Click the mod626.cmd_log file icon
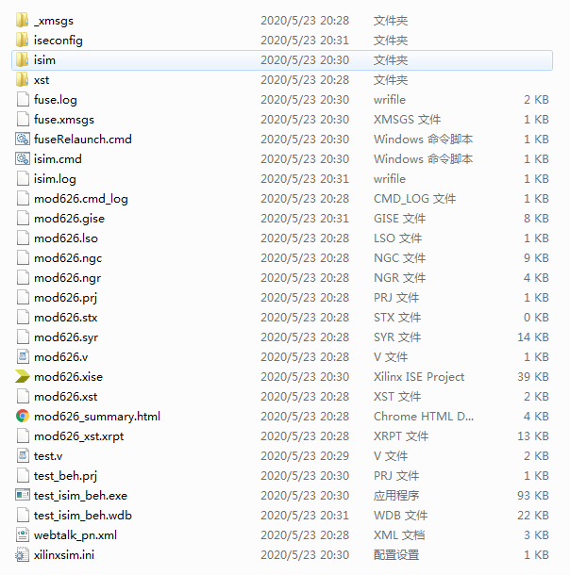This screenshot has height=575, width=570. pos(23,198)
